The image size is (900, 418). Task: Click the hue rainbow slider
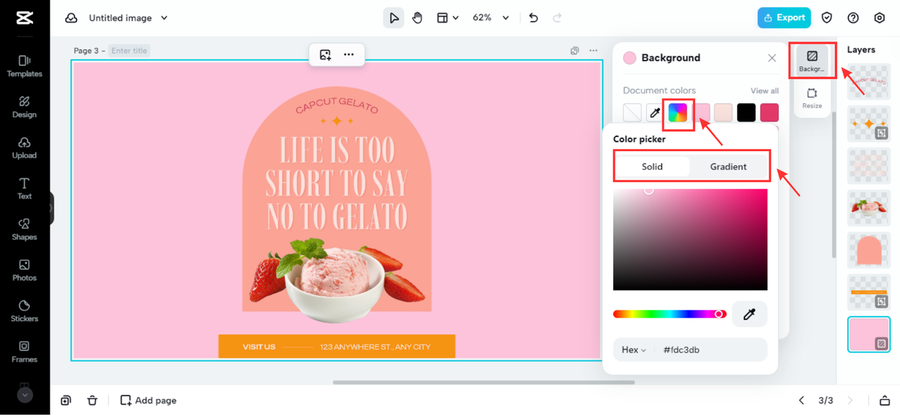(x=669, y=314)
